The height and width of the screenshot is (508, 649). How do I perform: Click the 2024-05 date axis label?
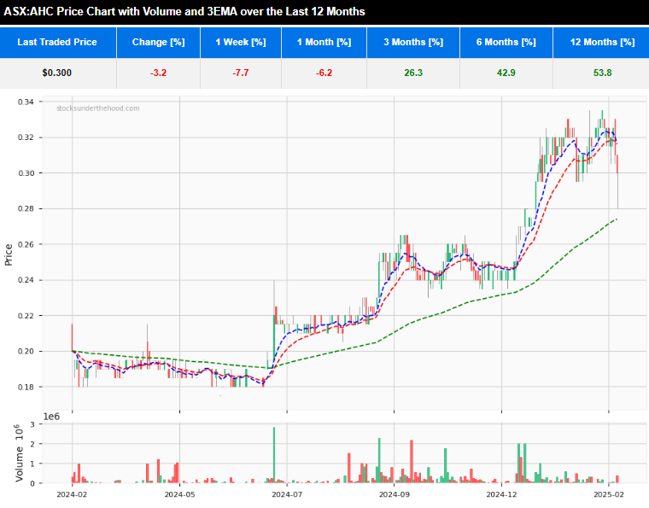179,494
